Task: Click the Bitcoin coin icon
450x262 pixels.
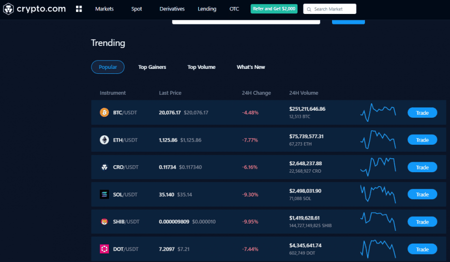Action: click(x=104, y=113)
